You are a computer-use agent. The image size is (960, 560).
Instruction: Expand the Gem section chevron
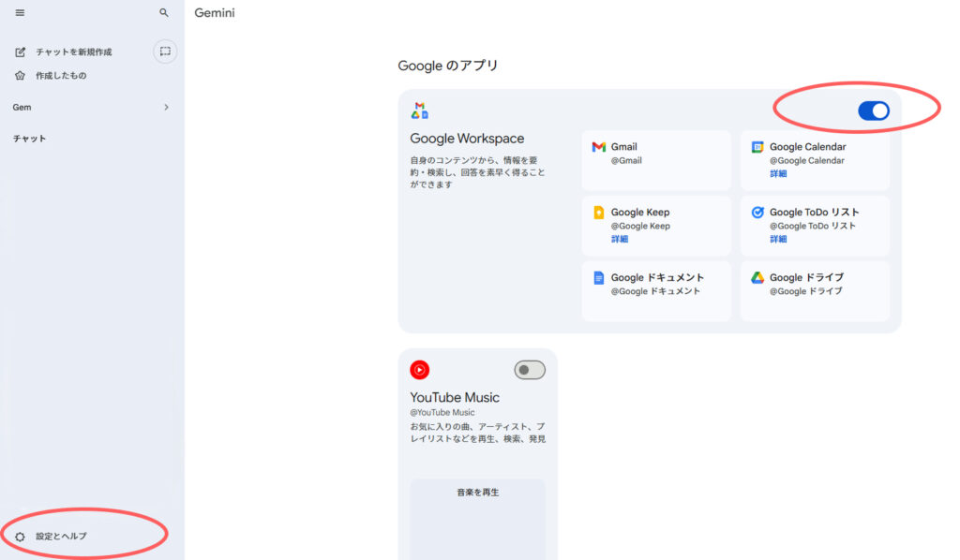click(x=166, y=108)
